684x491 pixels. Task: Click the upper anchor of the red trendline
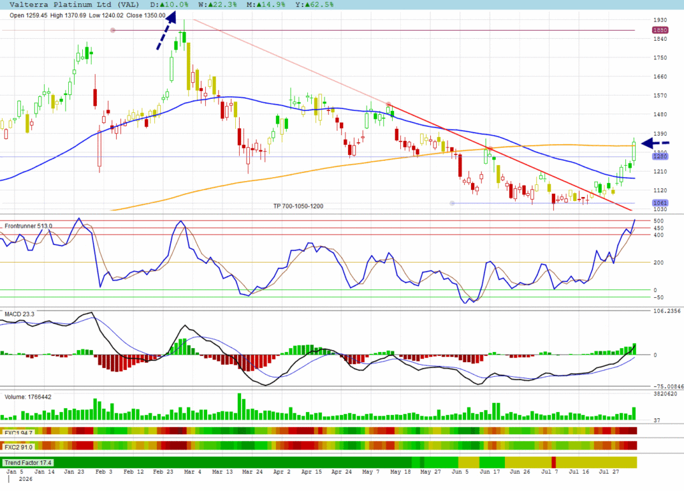coord(389,105)
